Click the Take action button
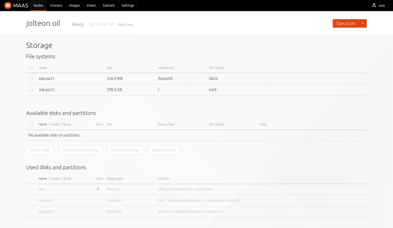 (346, 24)
